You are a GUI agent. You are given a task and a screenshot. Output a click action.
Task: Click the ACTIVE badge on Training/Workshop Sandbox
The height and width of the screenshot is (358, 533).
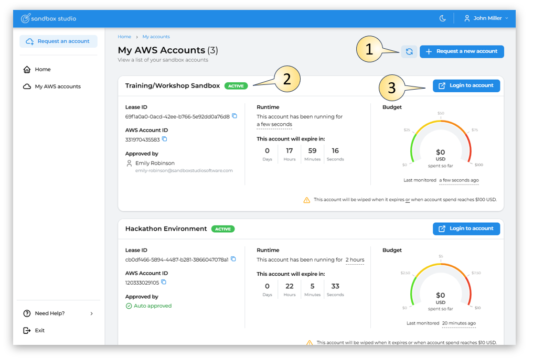coord(236,86)
